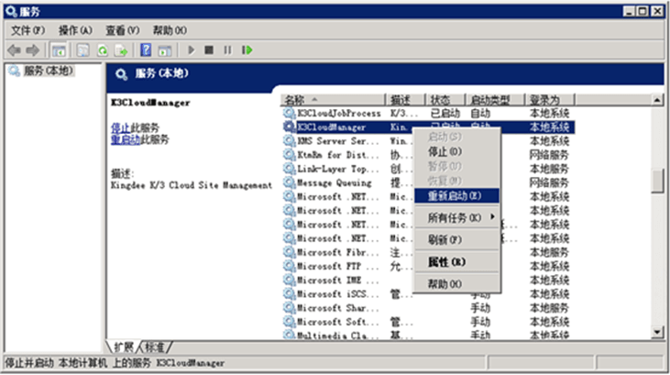Select the KMS Server Ser service name
Image resolution: width=670 pixels, height=375 pixels.
pos(338,141)
